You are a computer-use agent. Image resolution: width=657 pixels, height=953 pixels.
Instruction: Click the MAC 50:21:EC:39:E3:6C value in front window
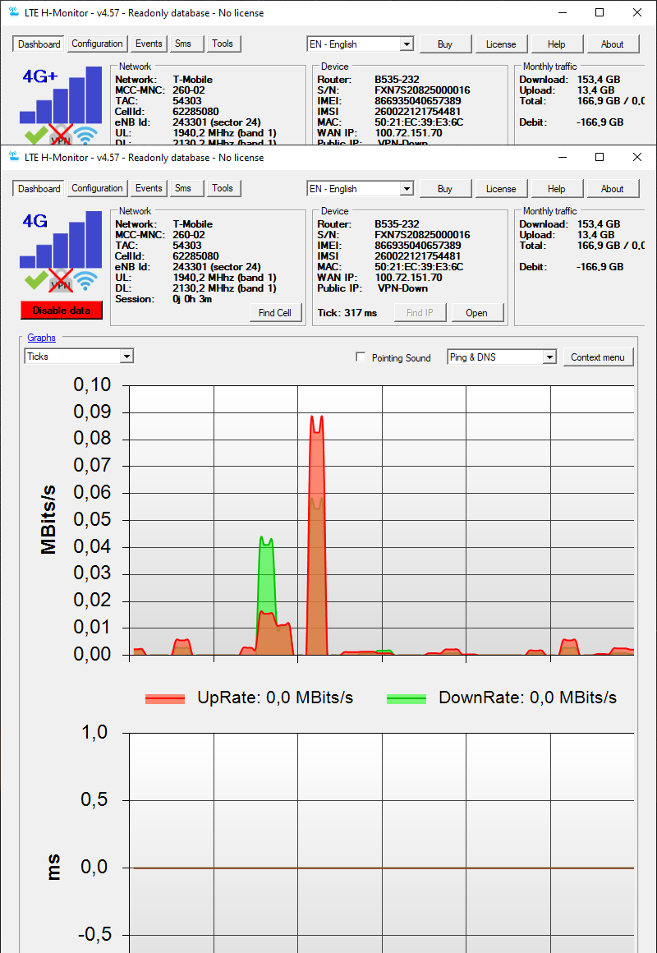[x=420, y=267]
